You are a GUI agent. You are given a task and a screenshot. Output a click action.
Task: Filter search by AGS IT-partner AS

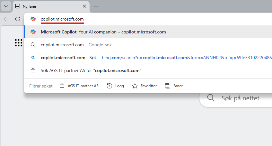click(79, 86)
